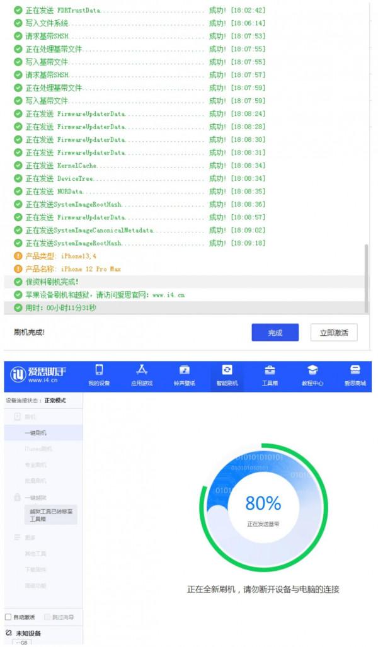The height and width of the screenshot is (647, 378).
Task: Click the 一键越狱 sidebar heading
Action: 35,498
